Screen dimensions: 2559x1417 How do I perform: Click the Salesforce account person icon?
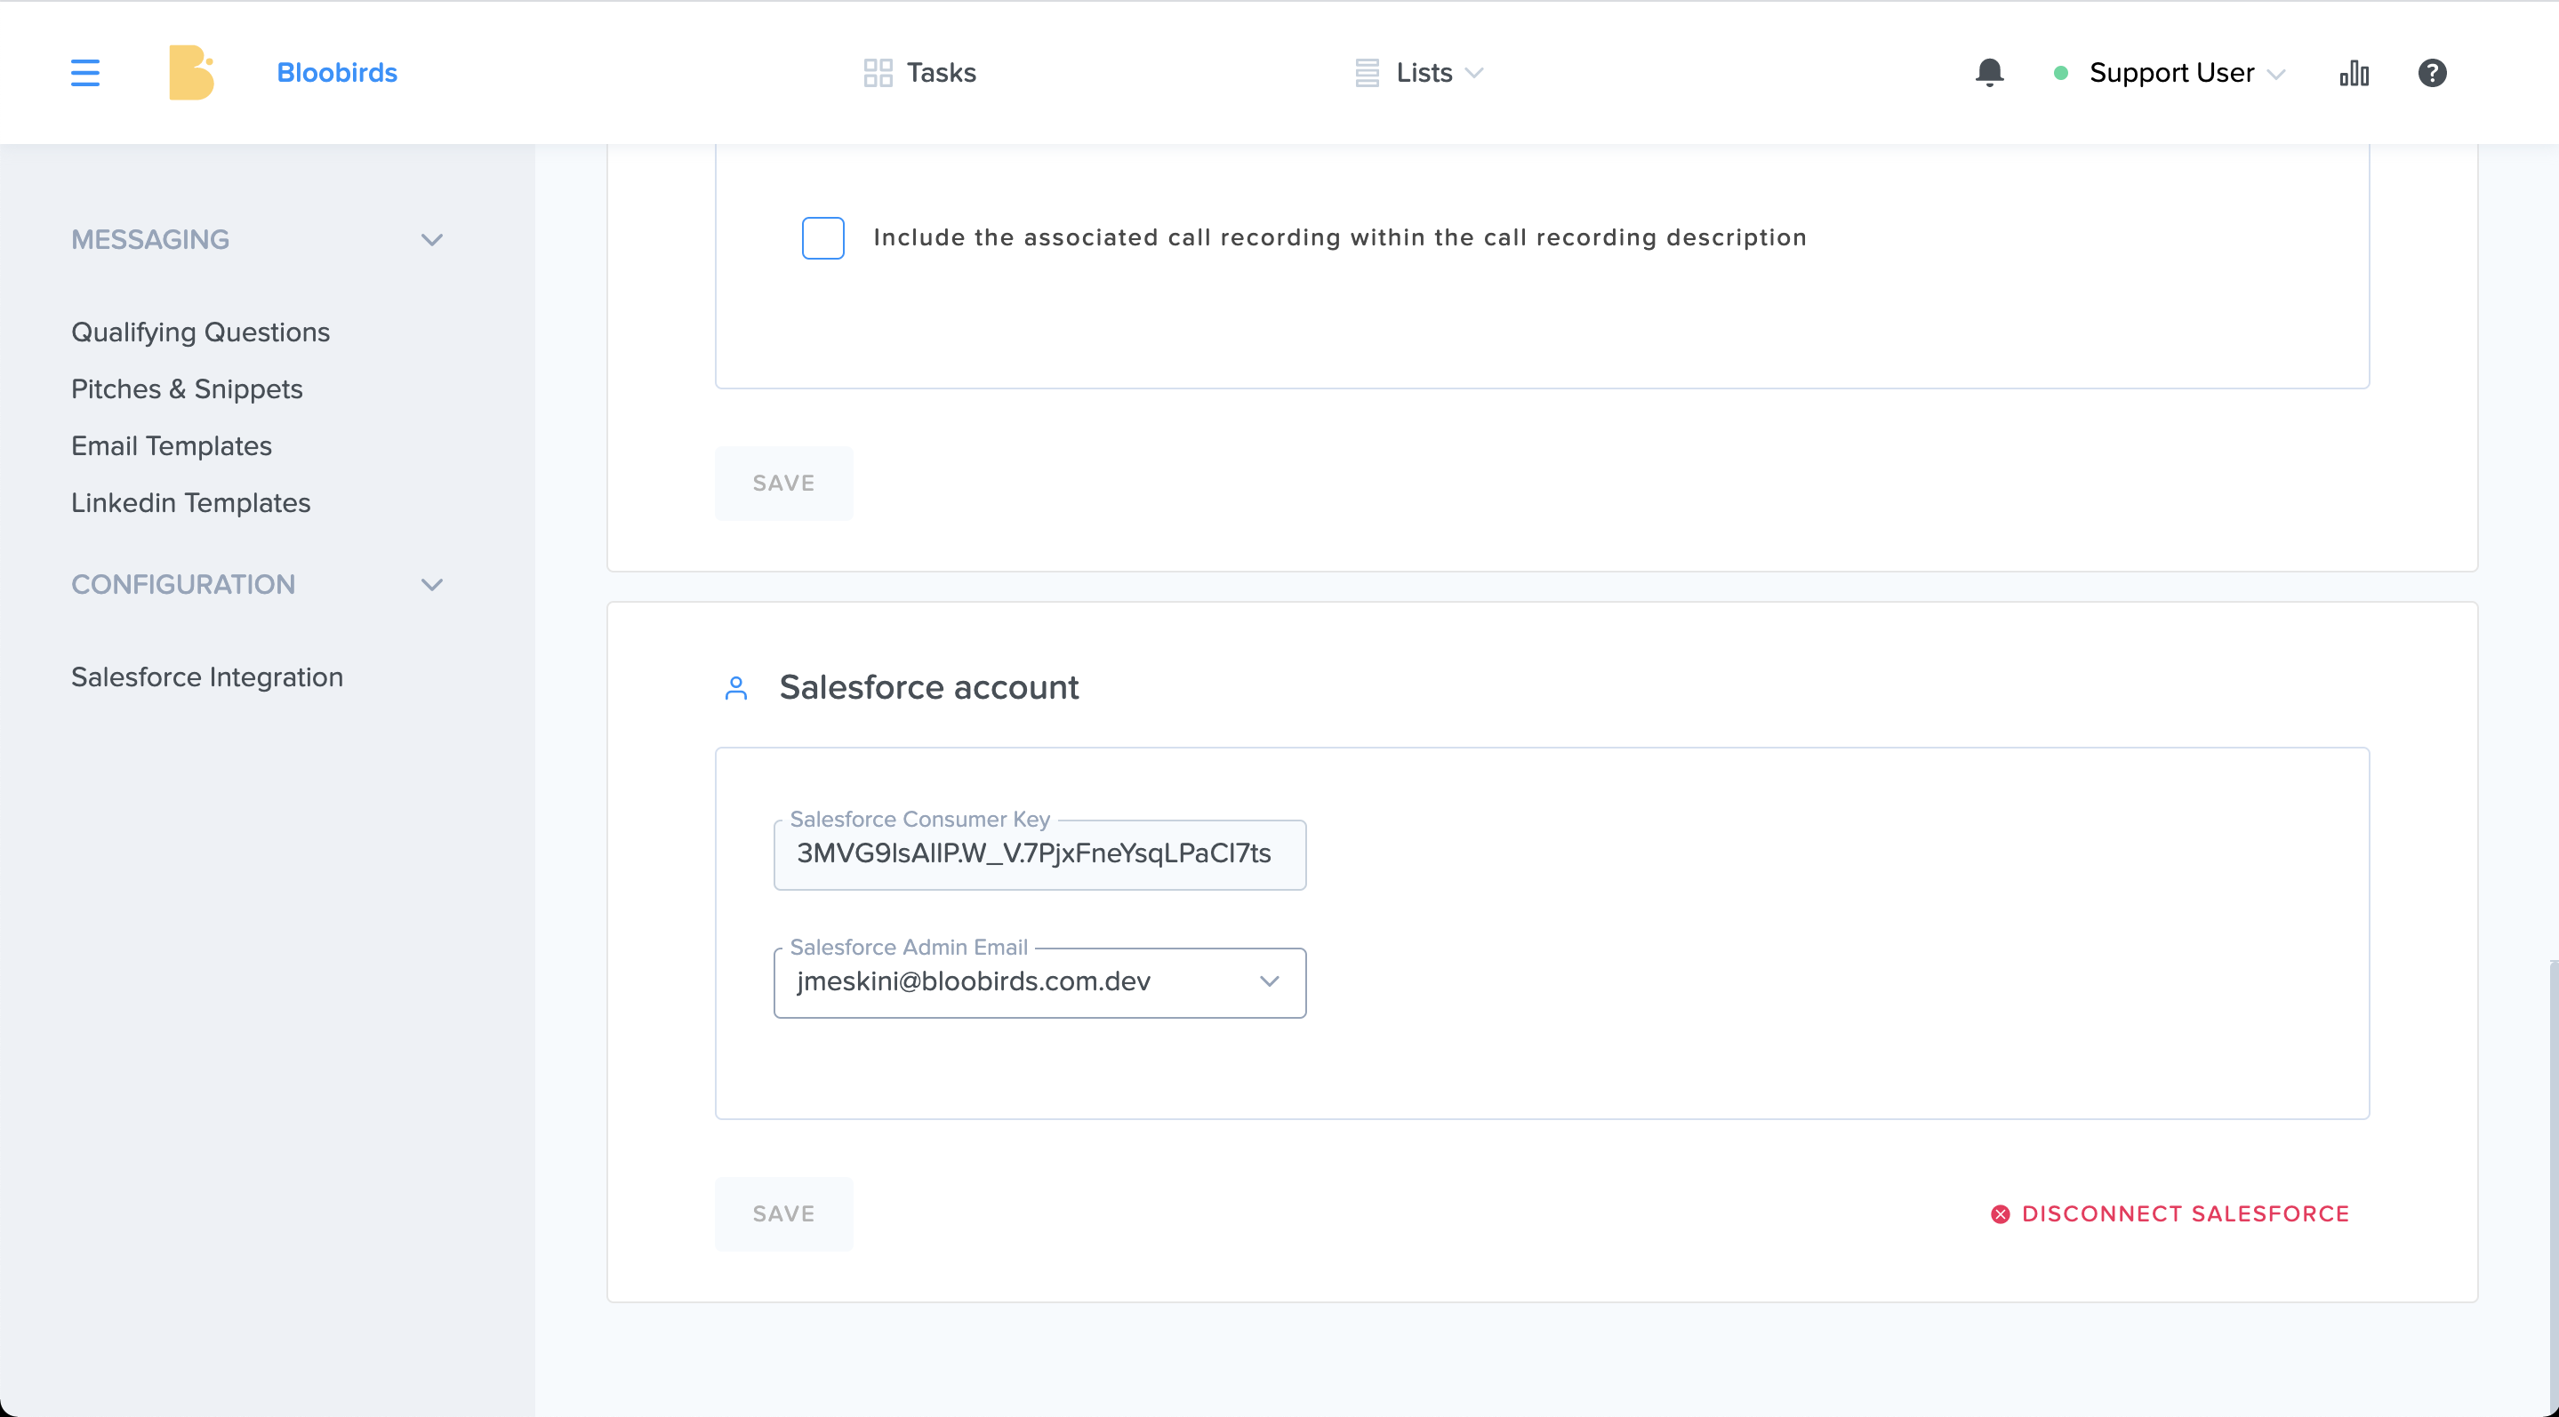pyautogui.click(x=736, y=687)
